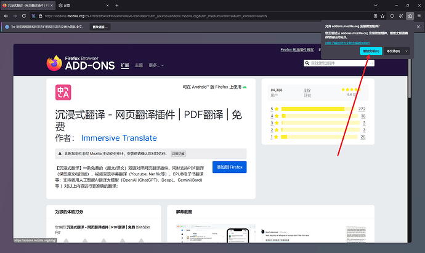Click 继续安装 to continue installation
425x253 pixels.
pyautogui.click(x=371, y=51)
